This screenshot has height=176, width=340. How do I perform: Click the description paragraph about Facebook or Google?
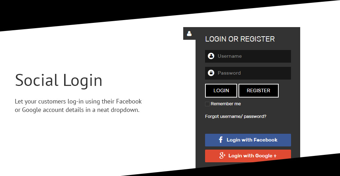[x=78, y=106]
